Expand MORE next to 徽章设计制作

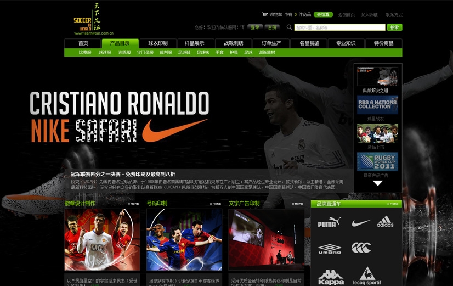pyautogui.click(x=133, y=204)
